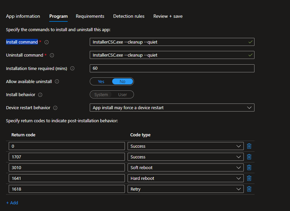
Task: Delete the return code 1707 row
Action: (x=249, y=157)
